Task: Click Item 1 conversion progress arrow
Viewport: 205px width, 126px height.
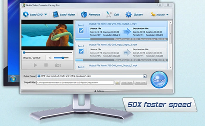Action: pos(127,32)
